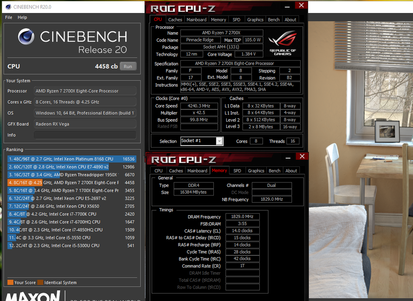Click the Threads count field showing 16
Screen dimensions: 413x301
click(293, 141)
